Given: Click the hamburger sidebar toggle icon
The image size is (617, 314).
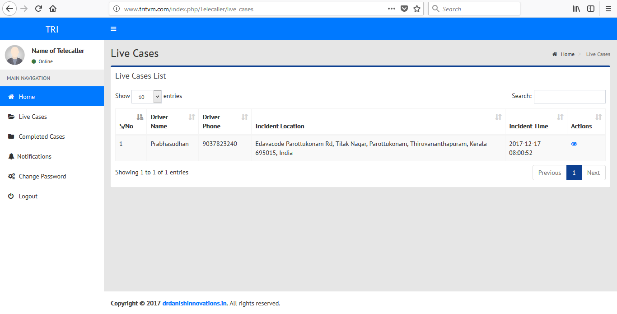Looking at the screenshot, I should pos(113,29).
